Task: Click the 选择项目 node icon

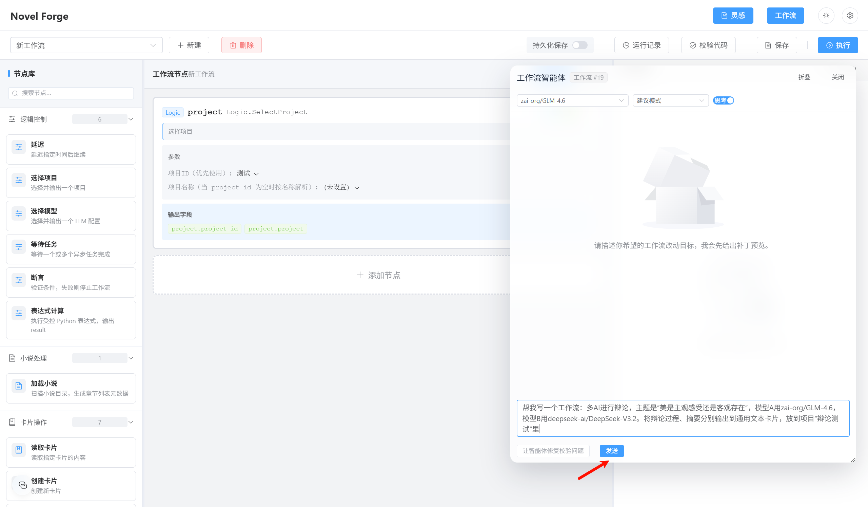Action: [x=19, y=180]
